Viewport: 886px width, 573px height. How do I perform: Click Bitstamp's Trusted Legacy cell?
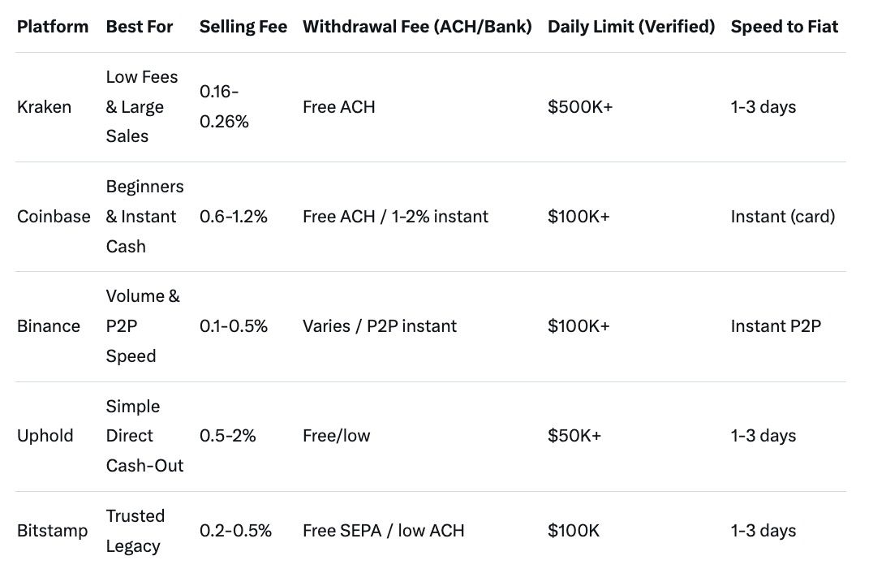[135, 531]
